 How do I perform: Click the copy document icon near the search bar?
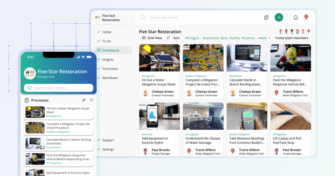point(266,17)
